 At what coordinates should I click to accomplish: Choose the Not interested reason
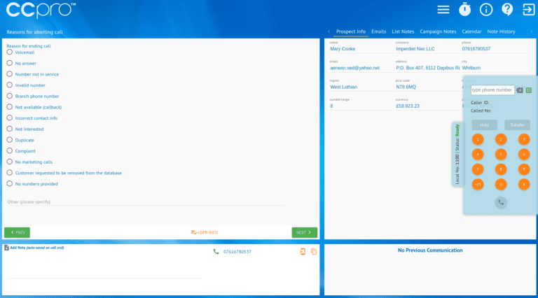pos(9,129)
